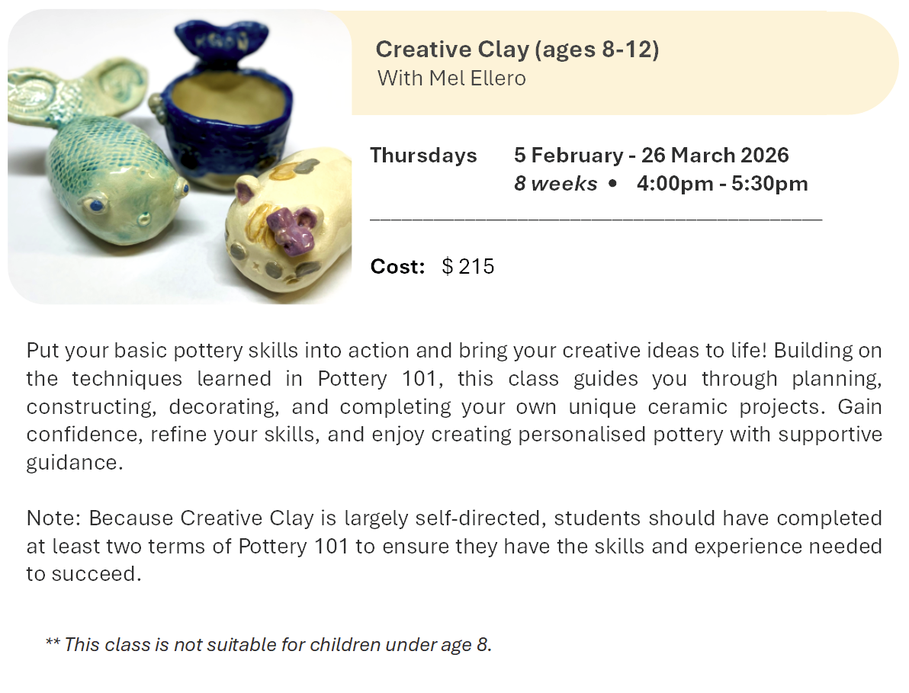Screen dimensions: 909x693
Task: Click the 8 weeks duration text
Action: (x=555, y=184)
